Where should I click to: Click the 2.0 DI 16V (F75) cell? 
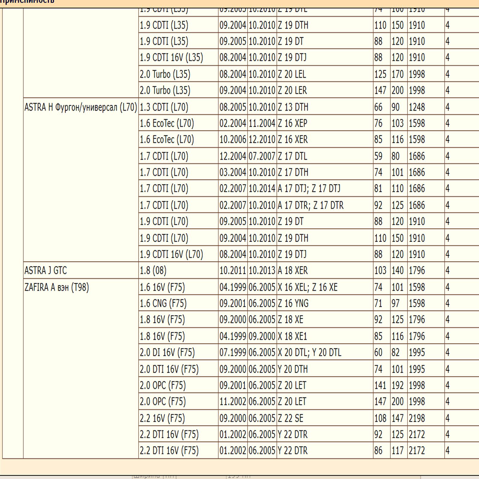click(x=167, y=353)
